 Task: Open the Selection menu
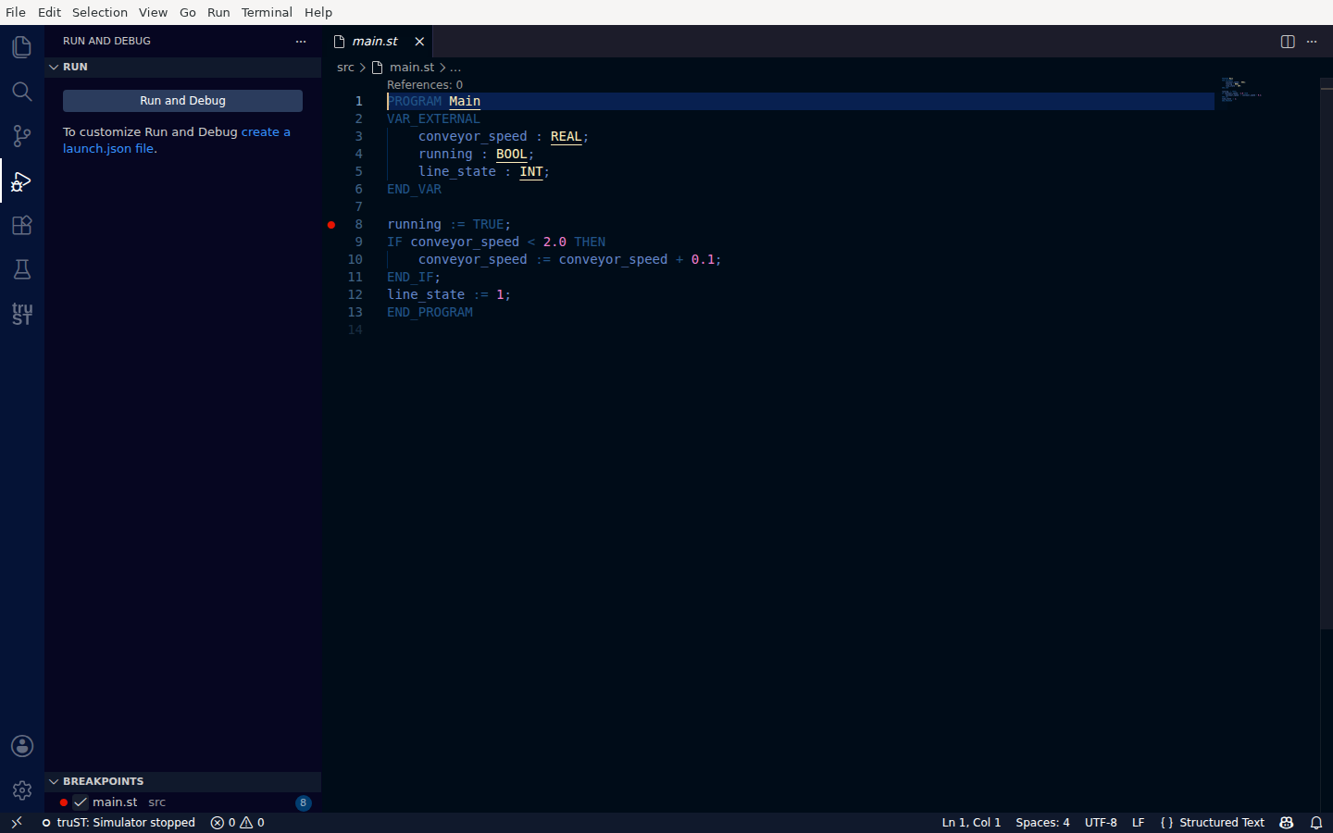100,12
